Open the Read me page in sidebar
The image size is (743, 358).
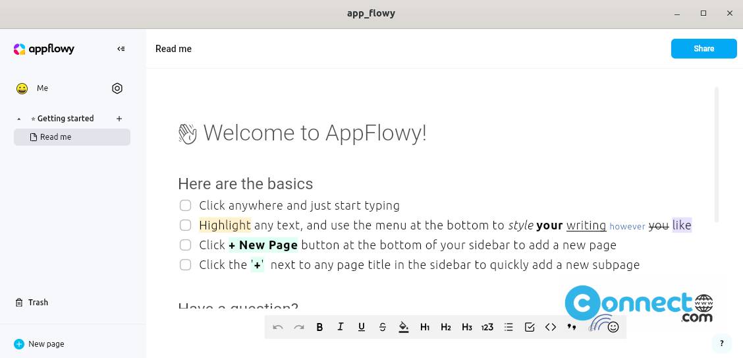click(x=72, y=137)
